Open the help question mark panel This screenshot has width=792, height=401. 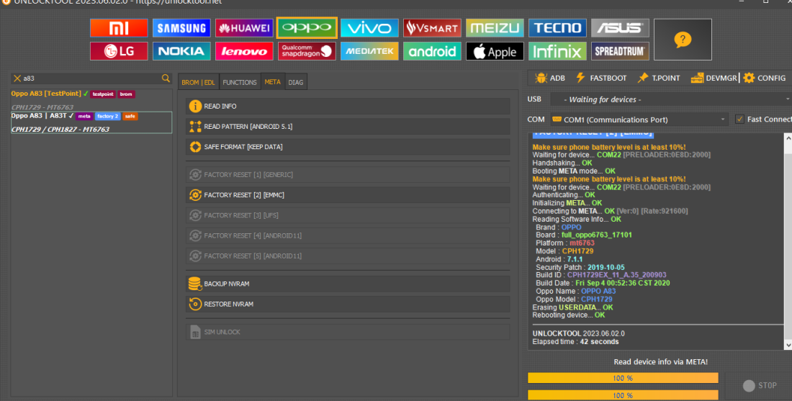click(683, 40)
